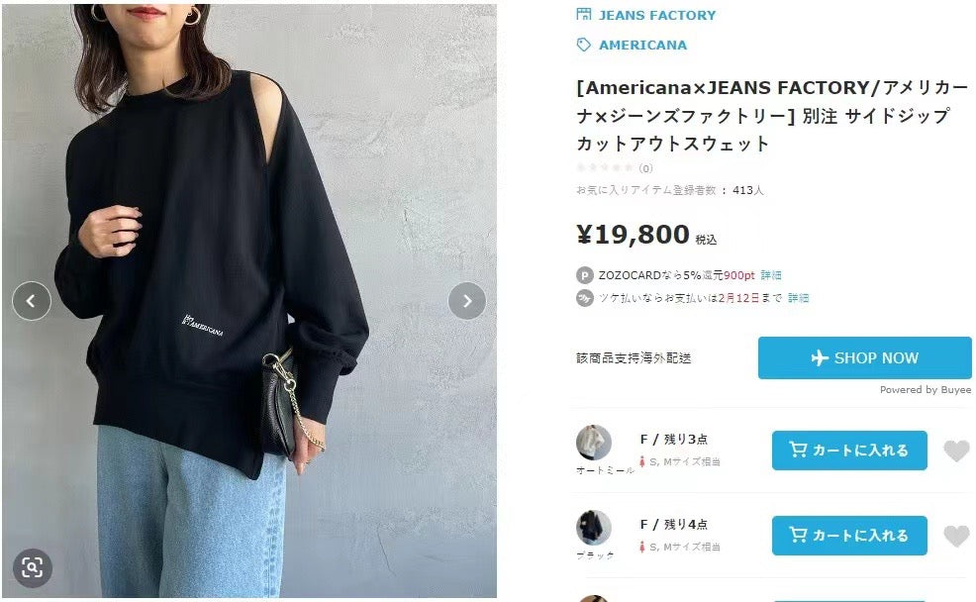Screen dimensions: 976x602
Task: Add the oatmeal variant to the cart
Action: (x=849, y=451)
